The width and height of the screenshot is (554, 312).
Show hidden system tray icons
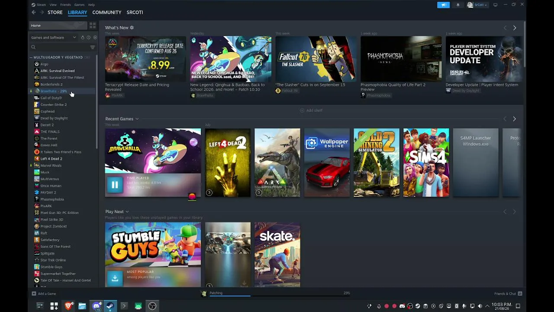[x=487, y=306]
